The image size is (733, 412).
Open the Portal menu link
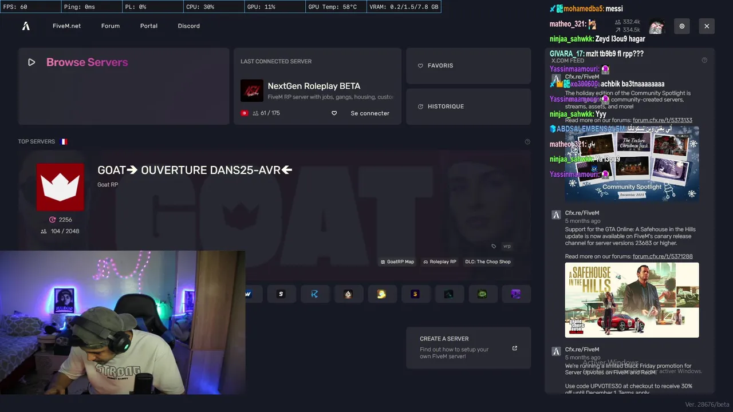149,26
